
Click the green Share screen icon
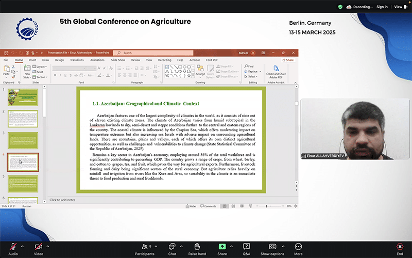(x=222, y=247)
